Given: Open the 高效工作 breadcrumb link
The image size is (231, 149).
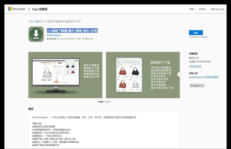Looking at the screenshot, I should (39, 21).
